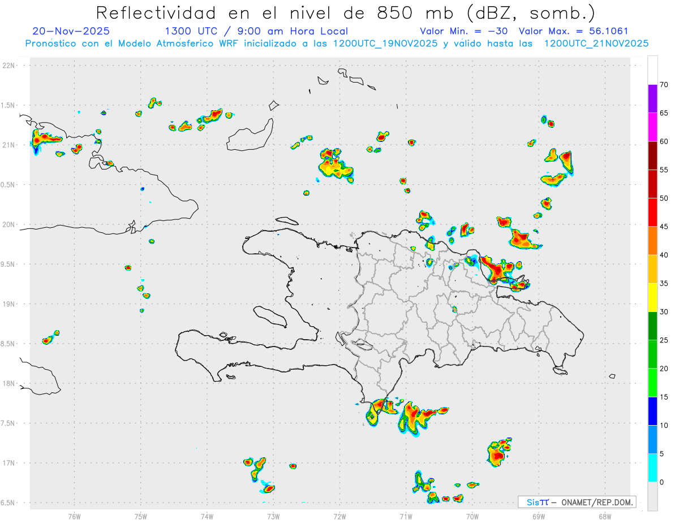
Task: Click the "68W" longitude label
Action: coord(605,516)
